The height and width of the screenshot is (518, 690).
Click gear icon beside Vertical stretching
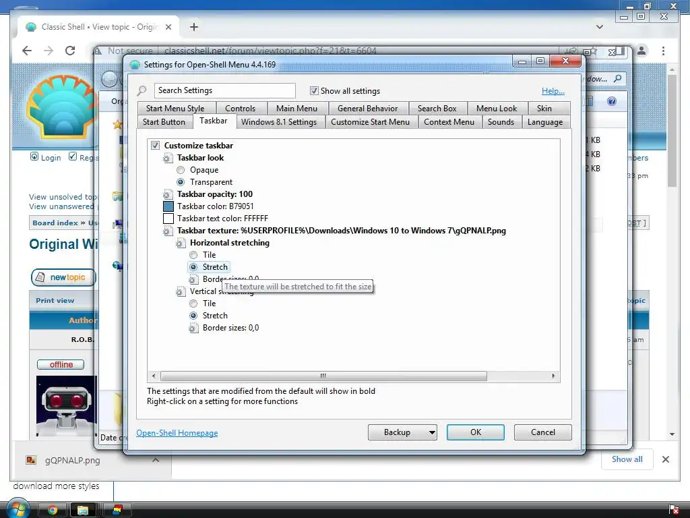[x=181, y=291]
